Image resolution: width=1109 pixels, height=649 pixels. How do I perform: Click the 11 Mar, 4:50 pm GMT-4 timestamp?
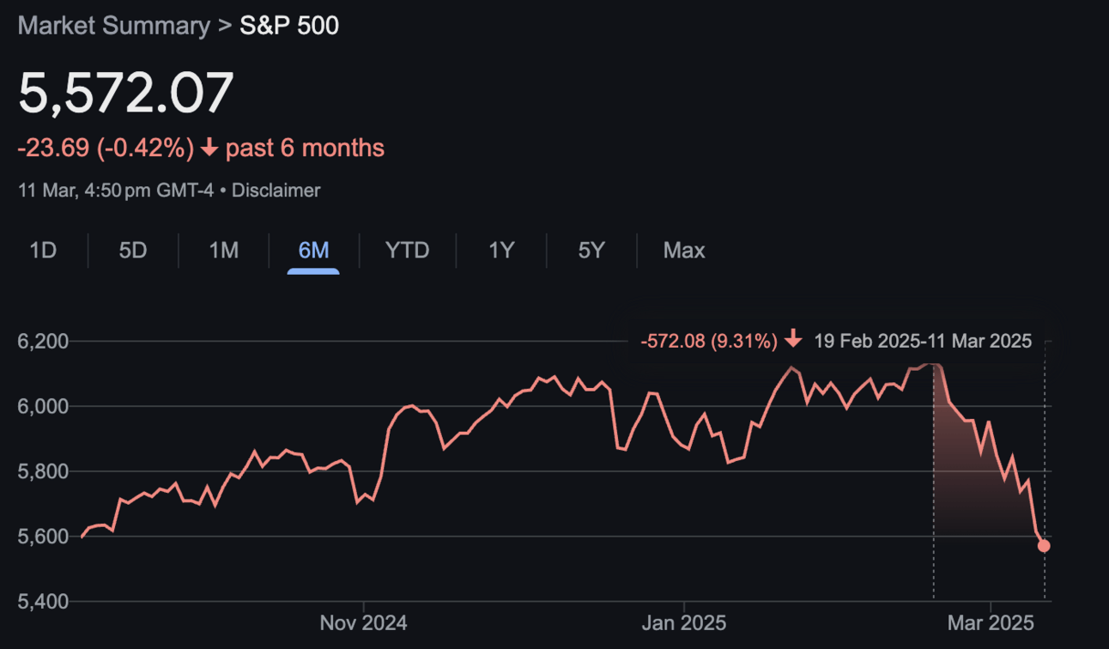(116, 191)
